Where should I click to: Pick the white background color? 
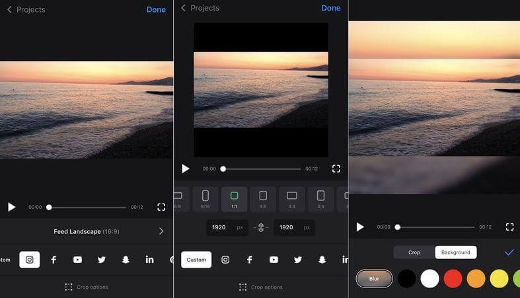[429, 278]
